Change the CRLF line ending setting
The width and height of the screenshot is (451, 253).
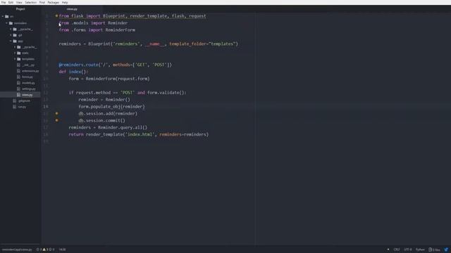pyautogui.click(x=396, y=249)
